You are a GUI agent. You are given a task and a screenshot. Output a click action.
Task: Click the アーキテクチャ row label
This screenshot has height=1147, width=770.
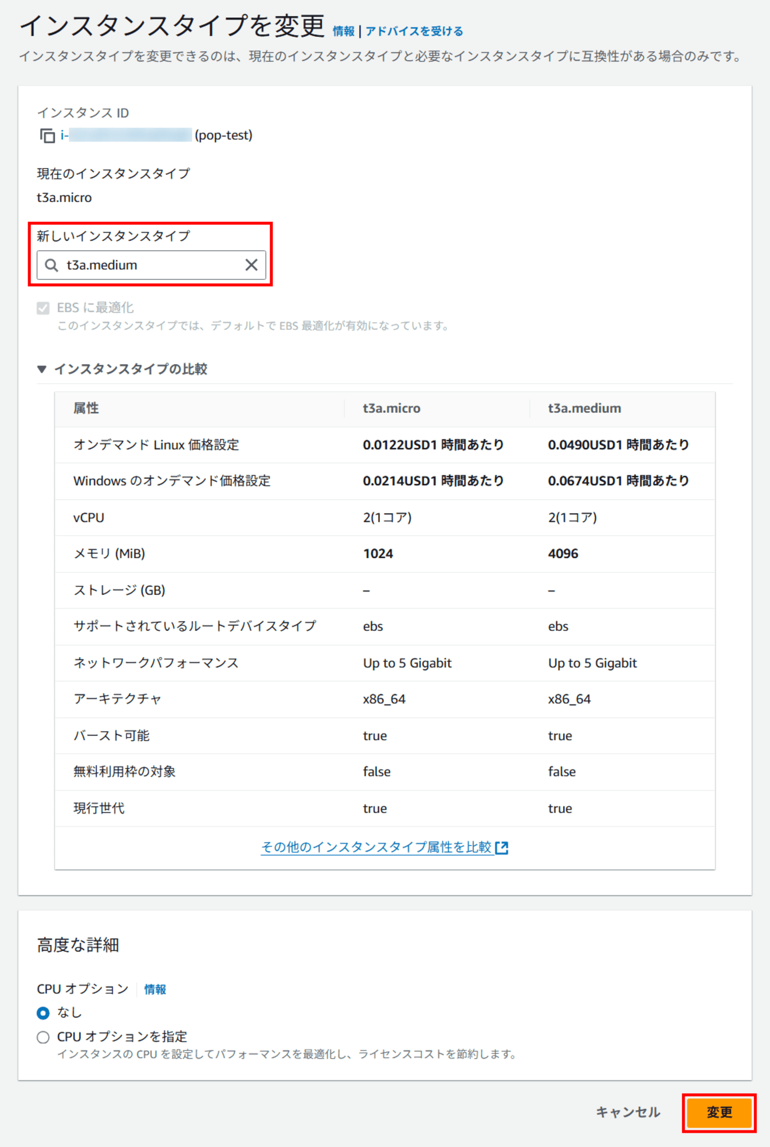[x=117, y=699]
